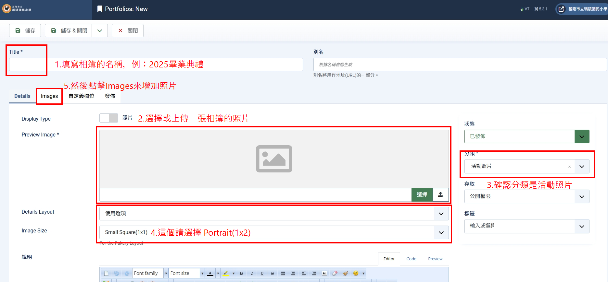Screen dimensions: 608x282
Task: Click the eraser remove-formatting icon
Action: [x=335, y=273]
